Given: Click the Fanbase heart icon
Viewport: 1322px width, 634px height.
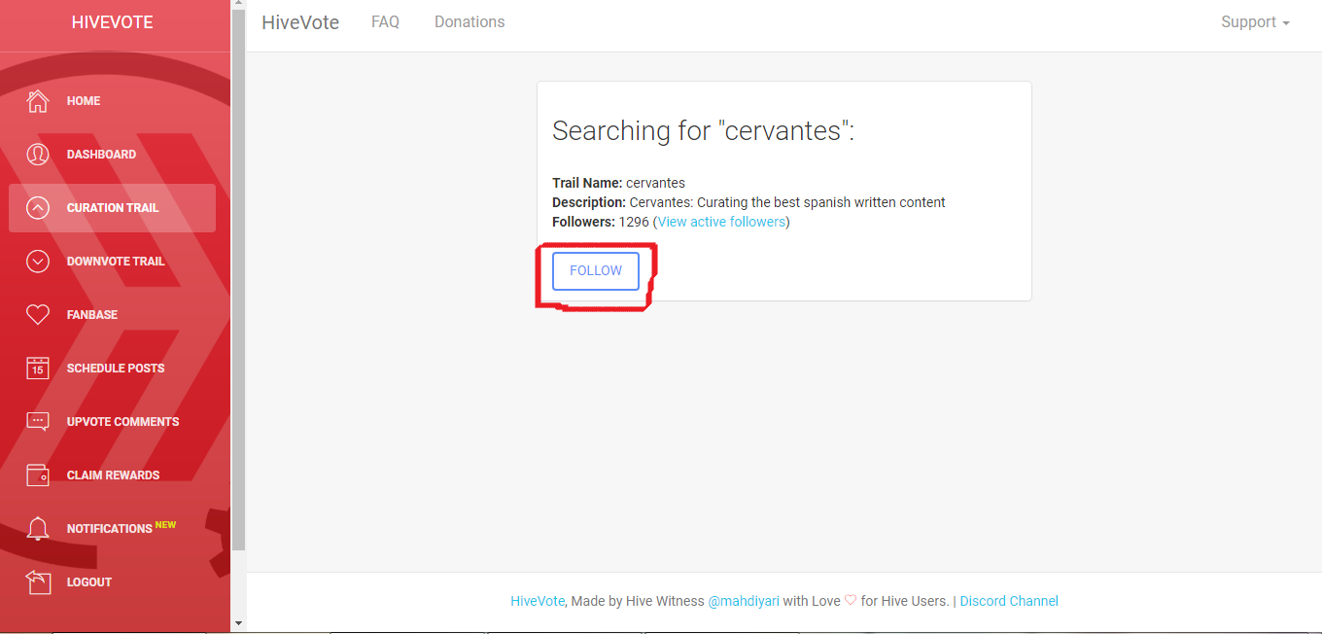Looking at the screenshot, I should point(38,315).
